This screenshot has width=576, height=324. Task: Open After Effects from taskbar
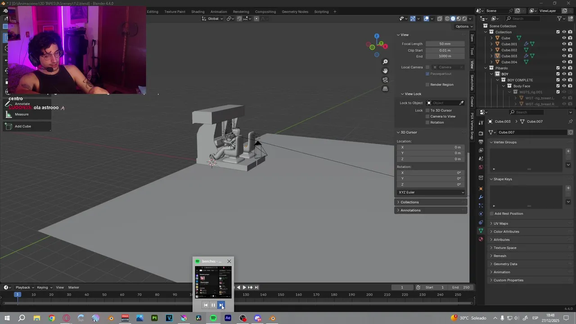[228, 318]
